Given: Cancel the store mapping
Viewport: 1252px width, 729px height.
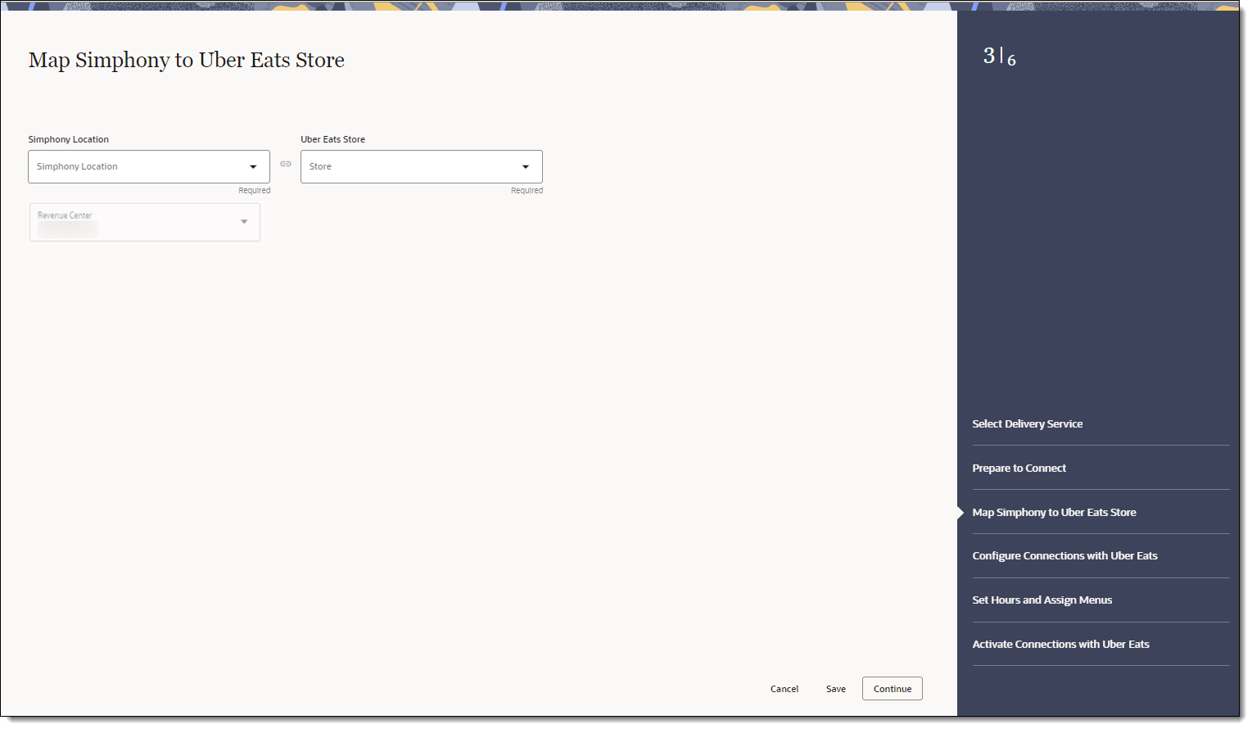Looking at the screenshot, I should 784,689.
